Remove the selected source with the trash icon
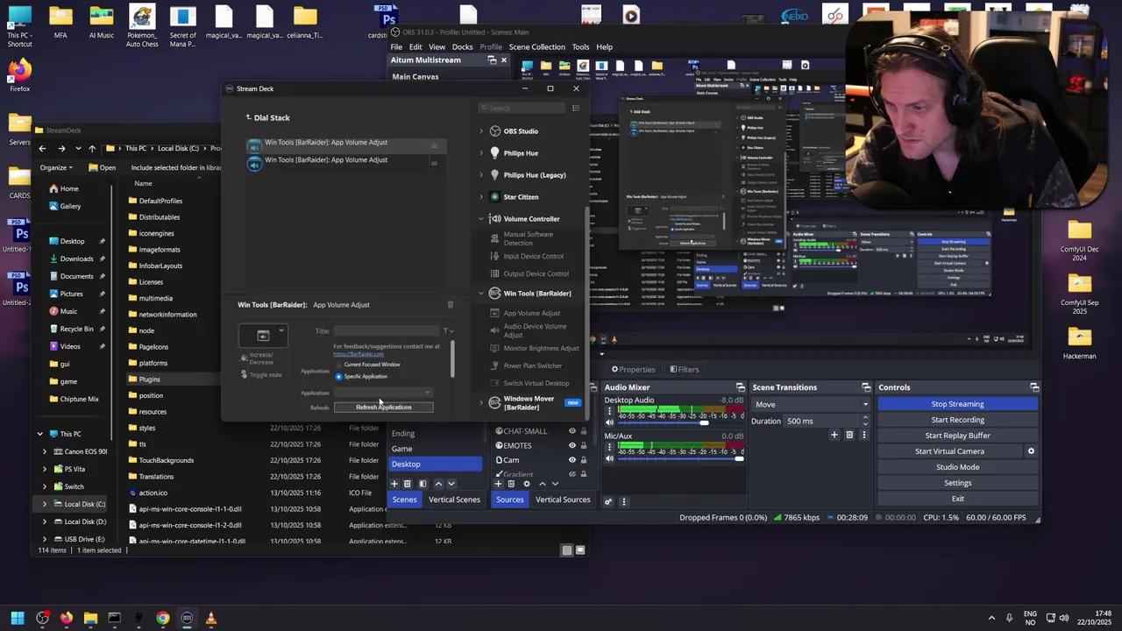This screenshot has width=1122, height=631. [x=511, y=484]
